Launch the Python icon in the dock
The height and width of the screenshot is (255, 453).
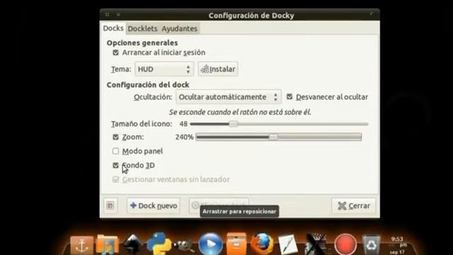point(159,244)
